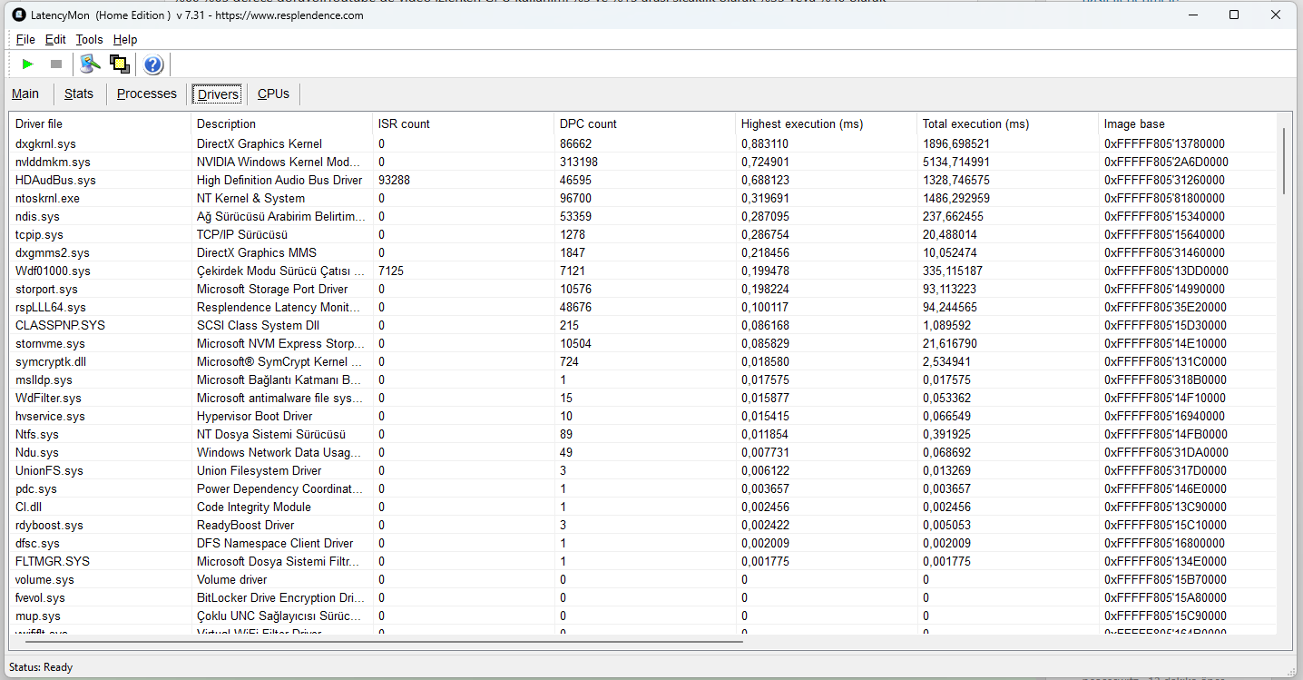Screen dimensions: 1303x680
Task: Select the mup.sys row
Action: [x=642, y=616]
